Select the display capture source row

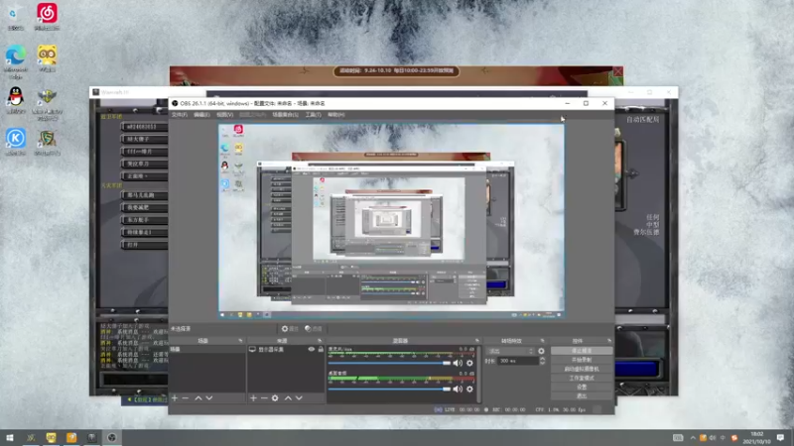(x=286, y=350)
